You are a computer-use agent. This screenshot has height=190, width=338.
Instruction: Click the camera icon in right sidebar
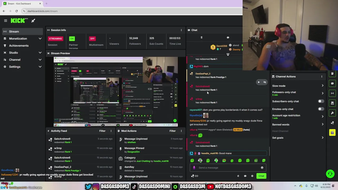(332, 103)
